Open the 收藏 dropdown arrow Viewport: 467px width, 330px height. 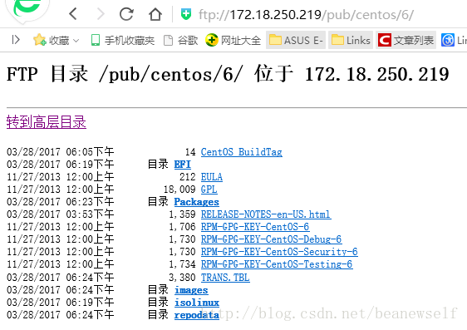point(76,41)
